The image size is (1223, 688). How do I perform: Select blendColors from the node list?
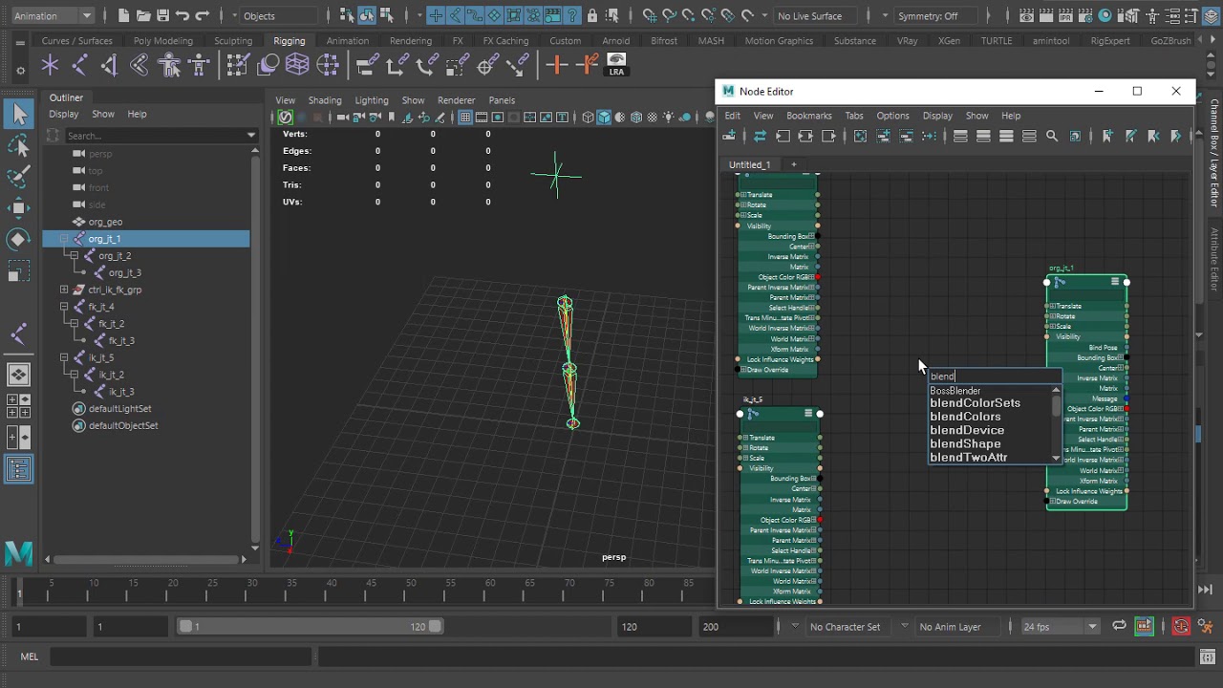(965, 417)
